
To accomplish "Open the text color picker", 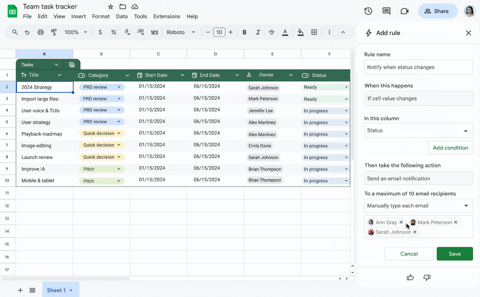I will (285, 32).
